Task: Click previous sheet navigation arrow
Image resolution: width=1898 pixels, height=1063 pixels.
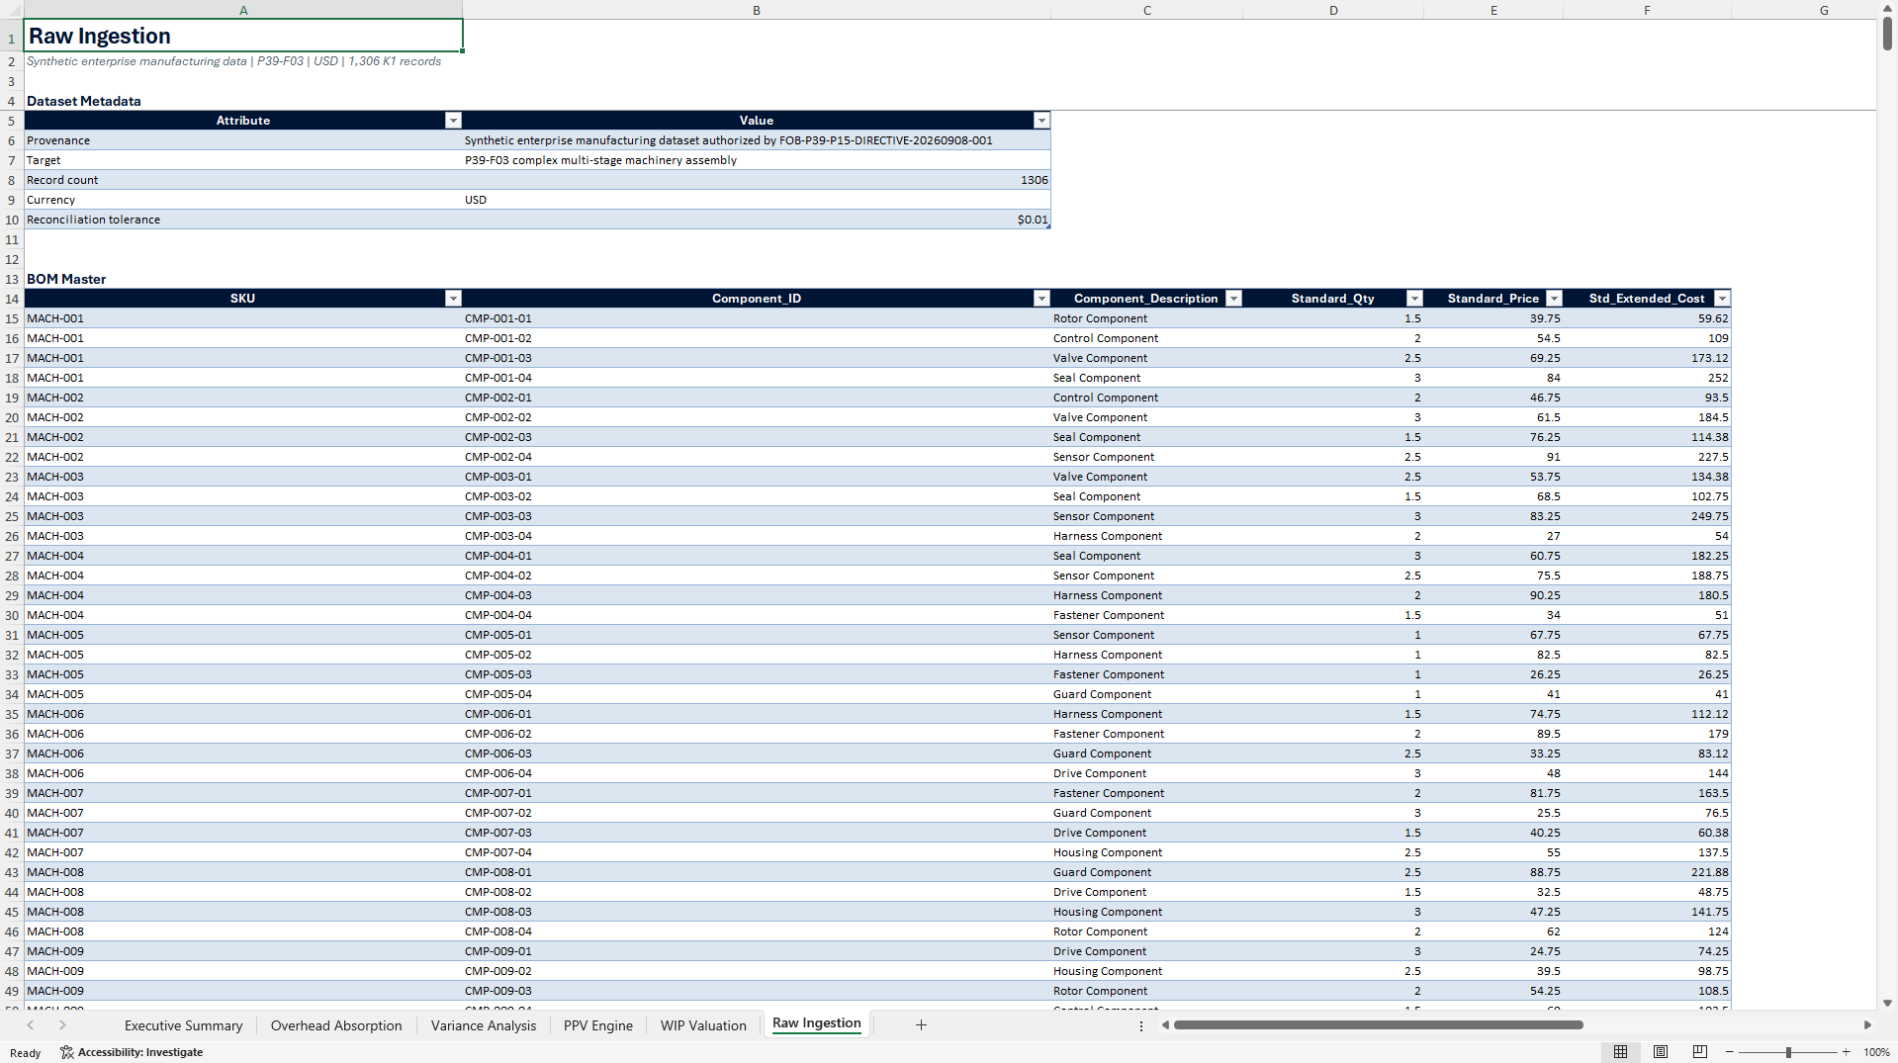Action: tap(31, 1025)
